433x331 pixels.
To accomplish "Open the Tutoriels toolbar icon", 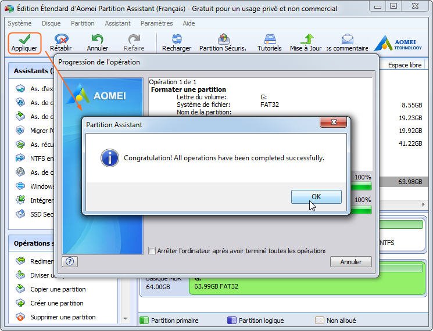I will [x=270, y=39].
